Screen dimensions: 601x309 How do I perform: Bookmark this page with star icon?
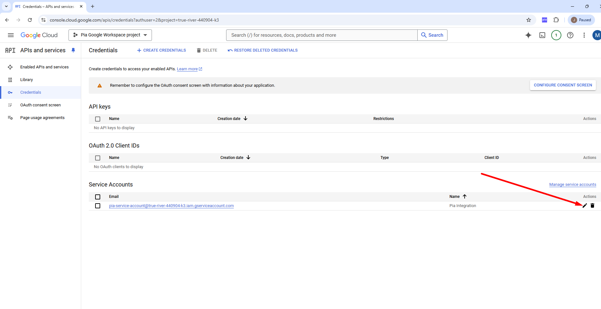tap(529, 20)
